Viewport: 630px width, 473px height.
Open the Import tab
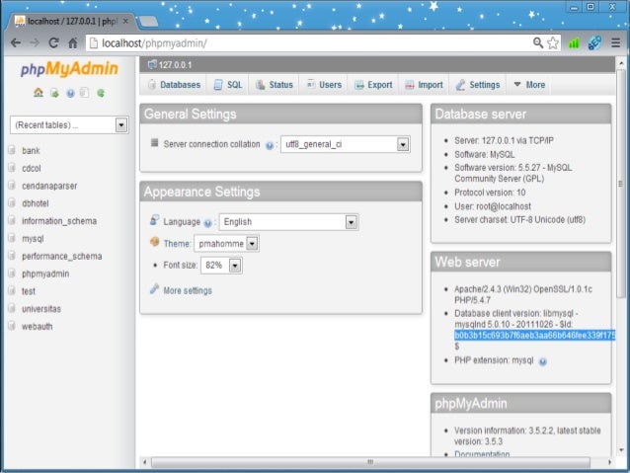424,84
